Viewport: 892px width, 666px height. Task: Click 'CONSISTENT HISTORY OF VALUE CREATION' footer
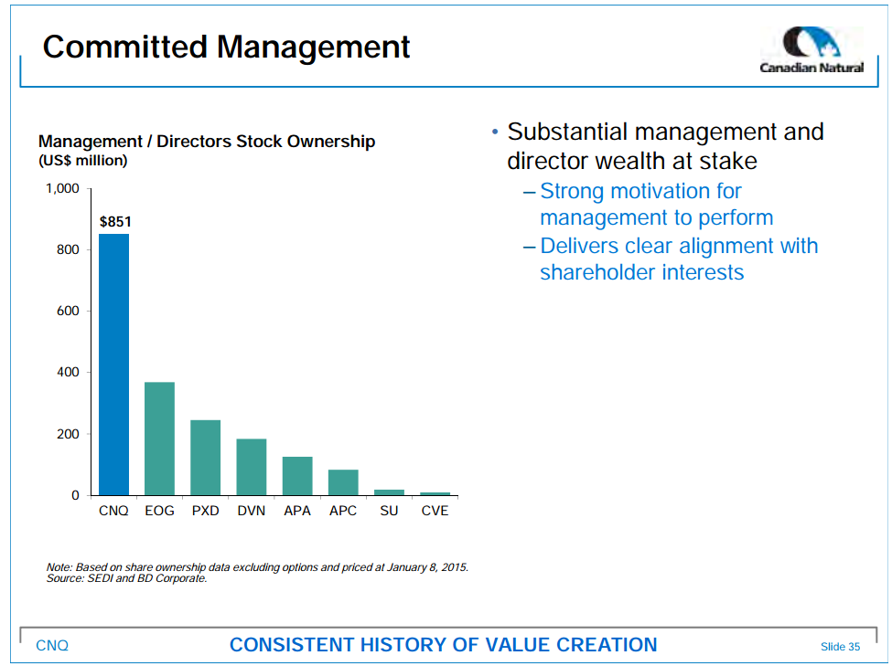coord(443,645)
